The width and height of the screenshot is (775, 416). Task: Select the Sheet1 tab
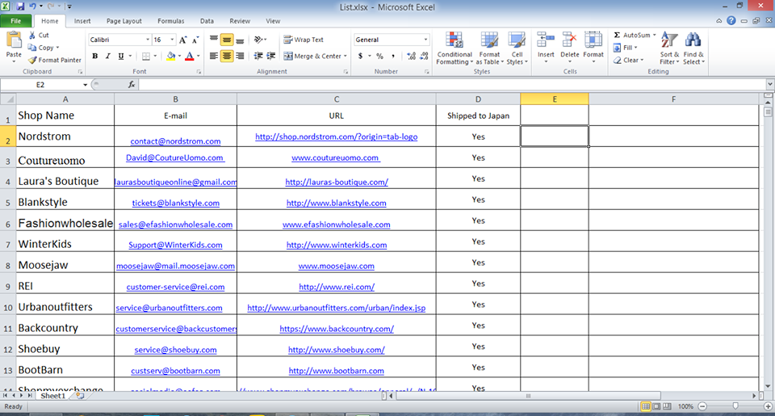click(x=53, y=396)
